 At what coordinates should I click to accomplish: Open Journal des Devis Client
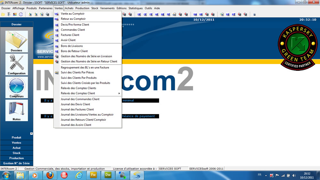[88, 104]
